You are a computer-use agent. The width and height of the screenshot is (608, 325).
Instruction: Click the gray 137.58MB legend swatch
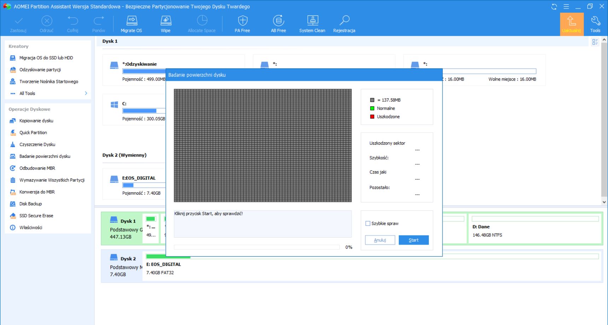pyautogui.click(x=372, y=100)
